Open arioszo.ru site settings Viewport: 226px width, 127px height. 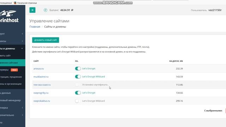(38, 69)
